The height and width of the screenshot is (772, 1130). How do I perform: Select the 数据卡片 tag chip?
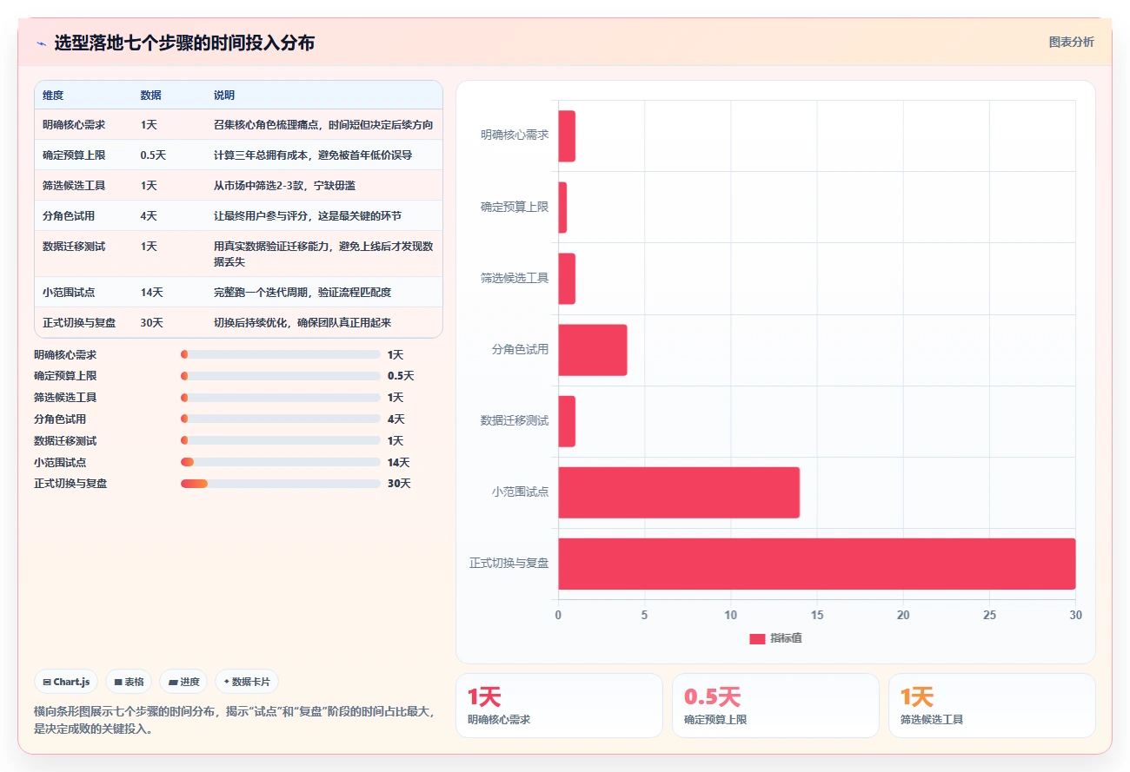point(247,682)
